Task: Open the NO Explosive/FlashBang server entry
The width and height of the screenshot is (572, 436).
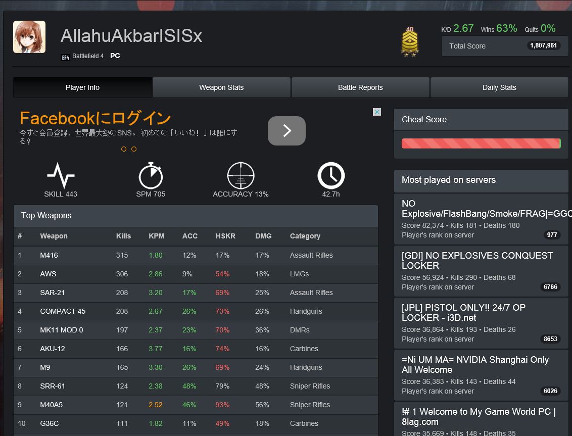Action: click(481, 219)
